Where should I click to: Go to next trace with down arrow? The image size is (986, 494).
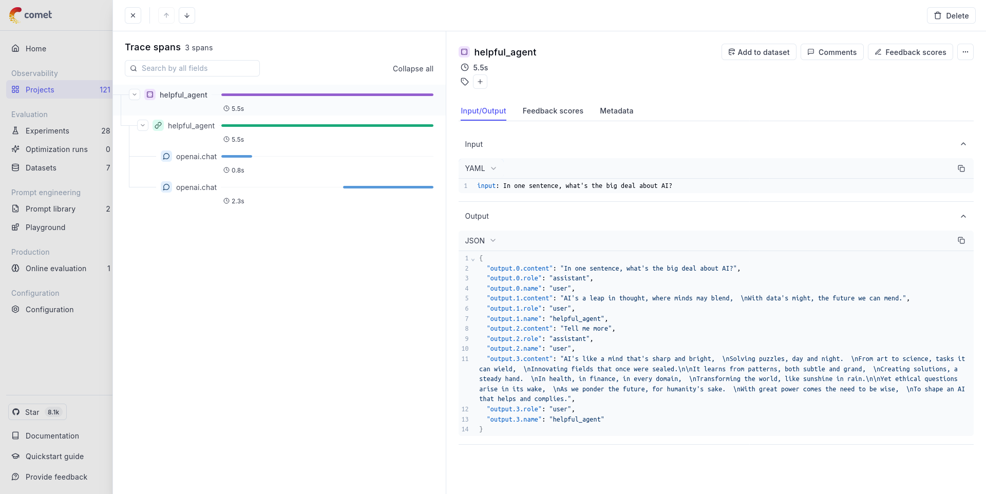(187, 15)
